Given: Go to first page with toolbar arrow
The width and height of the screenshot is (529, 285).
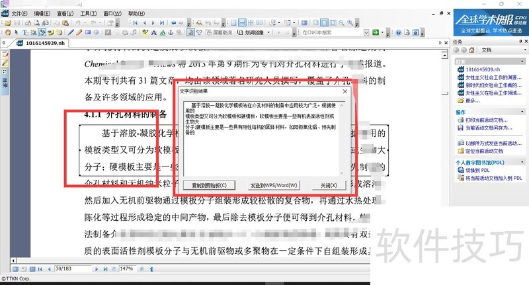Looking at the screenshot, I should (x=135, y=23).
